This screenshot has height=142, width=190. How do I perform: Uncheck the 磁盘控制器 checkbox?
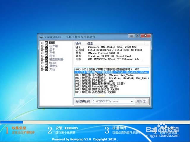46,59
